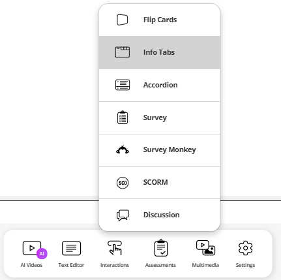The image size is (281, 280).
Task: Add a Survey Monkey interaction
Action: [x=160, y=150]
